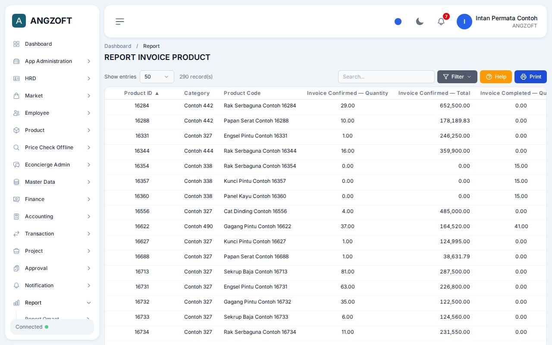The image size is (552, 345).
Task: Click the Accounting calculator icon
Action: pos(16,216)
